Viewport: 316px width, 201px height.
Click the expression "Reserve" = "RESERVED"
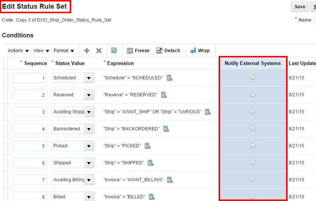130,95
